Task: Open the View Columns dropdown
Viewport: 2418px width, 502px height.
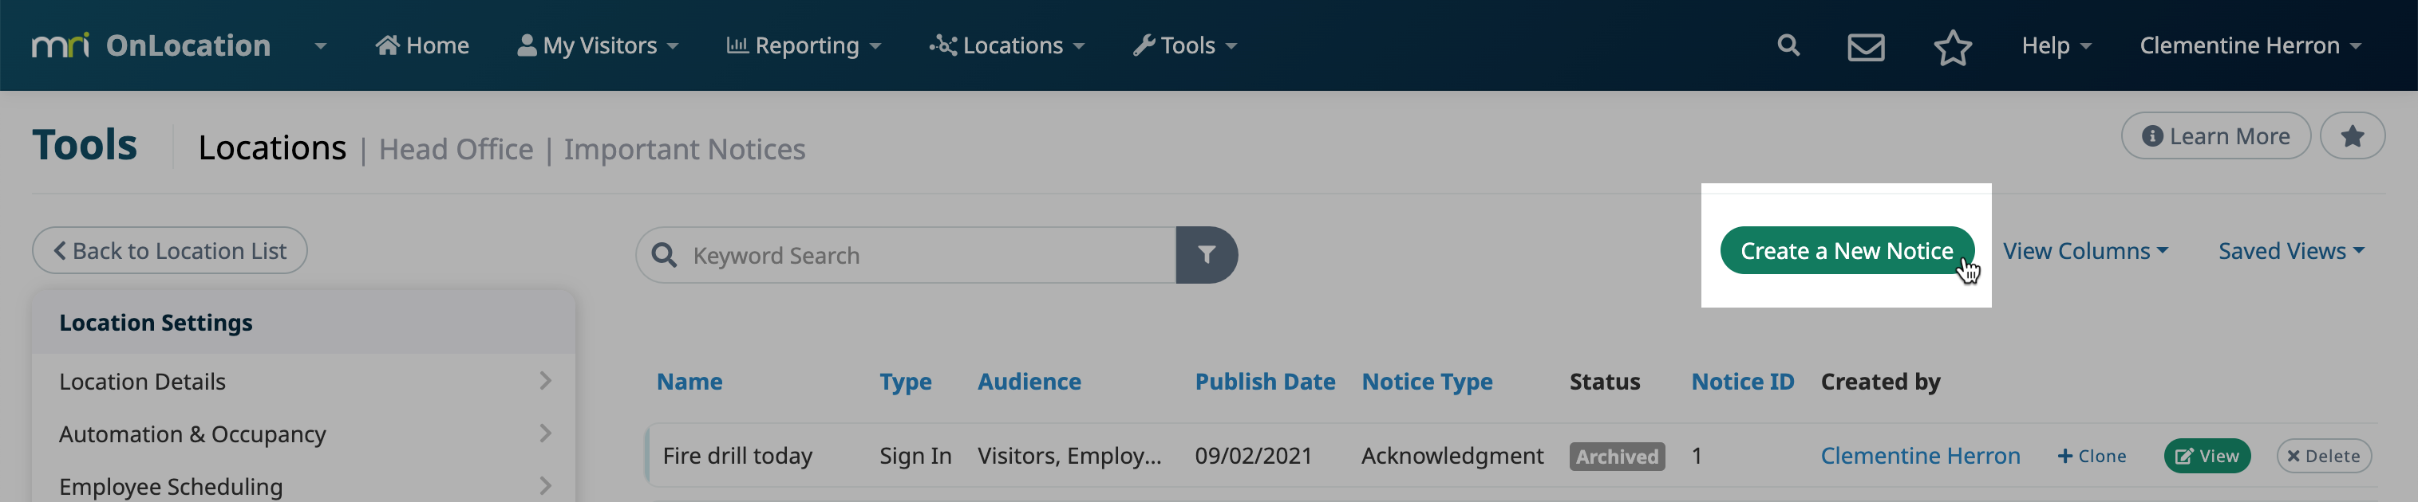Action: point(2084,250)
